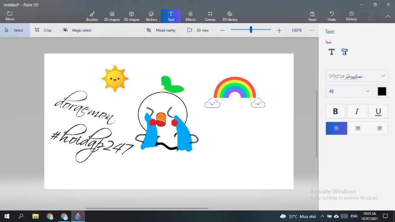
Task: Open the black text color swatch
Action: coord(382,91)
